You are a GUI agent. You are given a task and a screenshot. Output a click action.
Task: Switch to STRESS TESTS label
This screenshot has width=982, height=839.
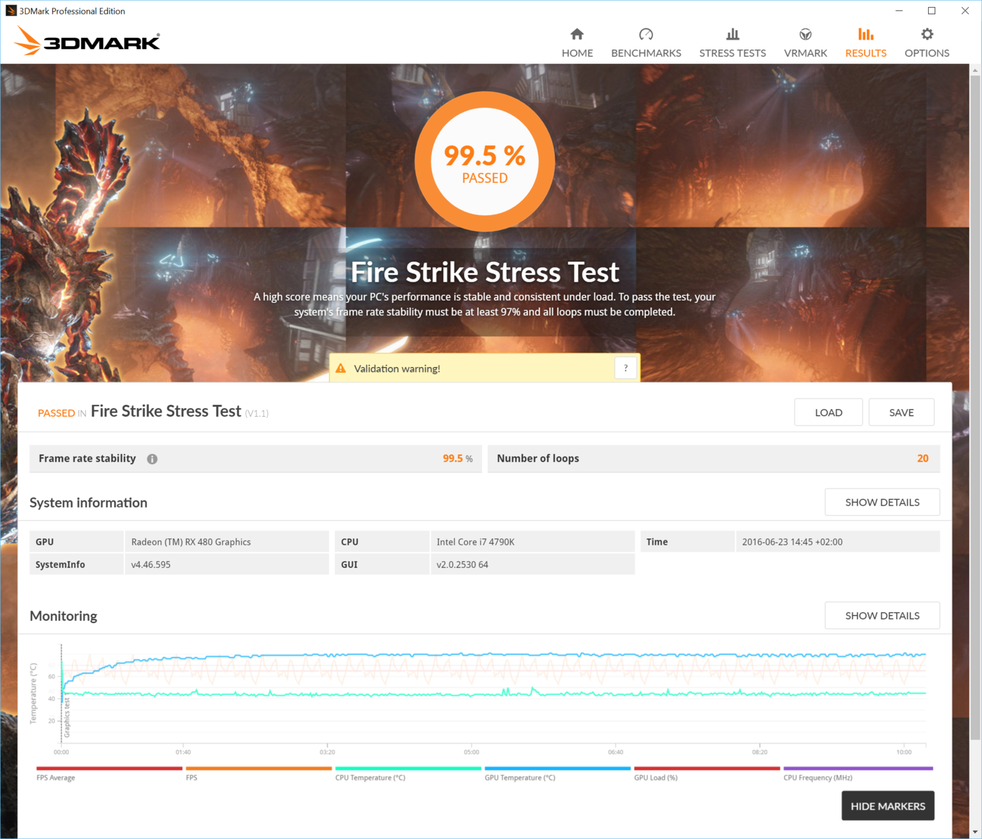732,53
